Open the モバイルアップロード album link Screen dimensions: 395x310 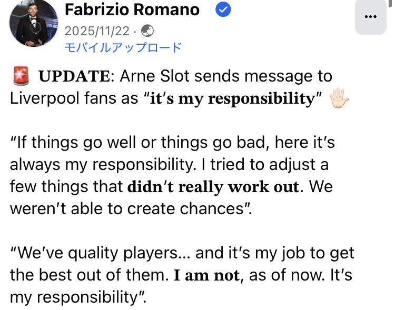point(123,47)
